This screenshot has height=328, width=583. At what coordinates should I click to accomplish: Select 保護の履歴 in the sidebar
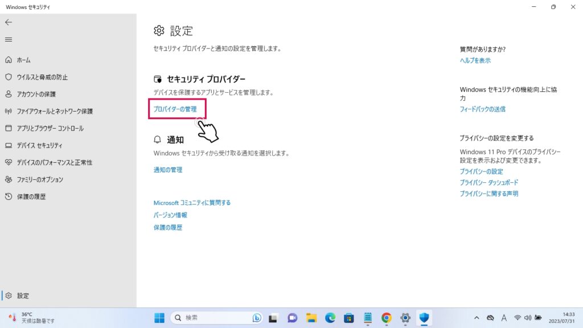[x=31, y=196]
